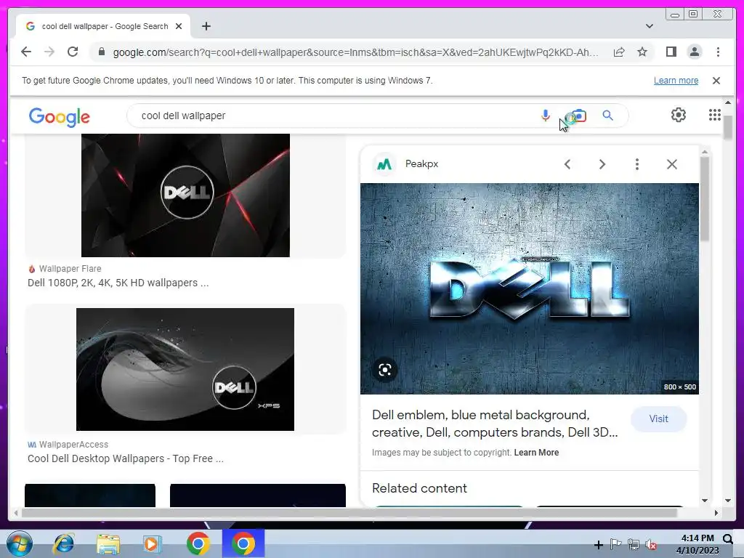Screen dimensions: 744x558
Task: Click the Peakpx source name
Action: tap(422, 163)
